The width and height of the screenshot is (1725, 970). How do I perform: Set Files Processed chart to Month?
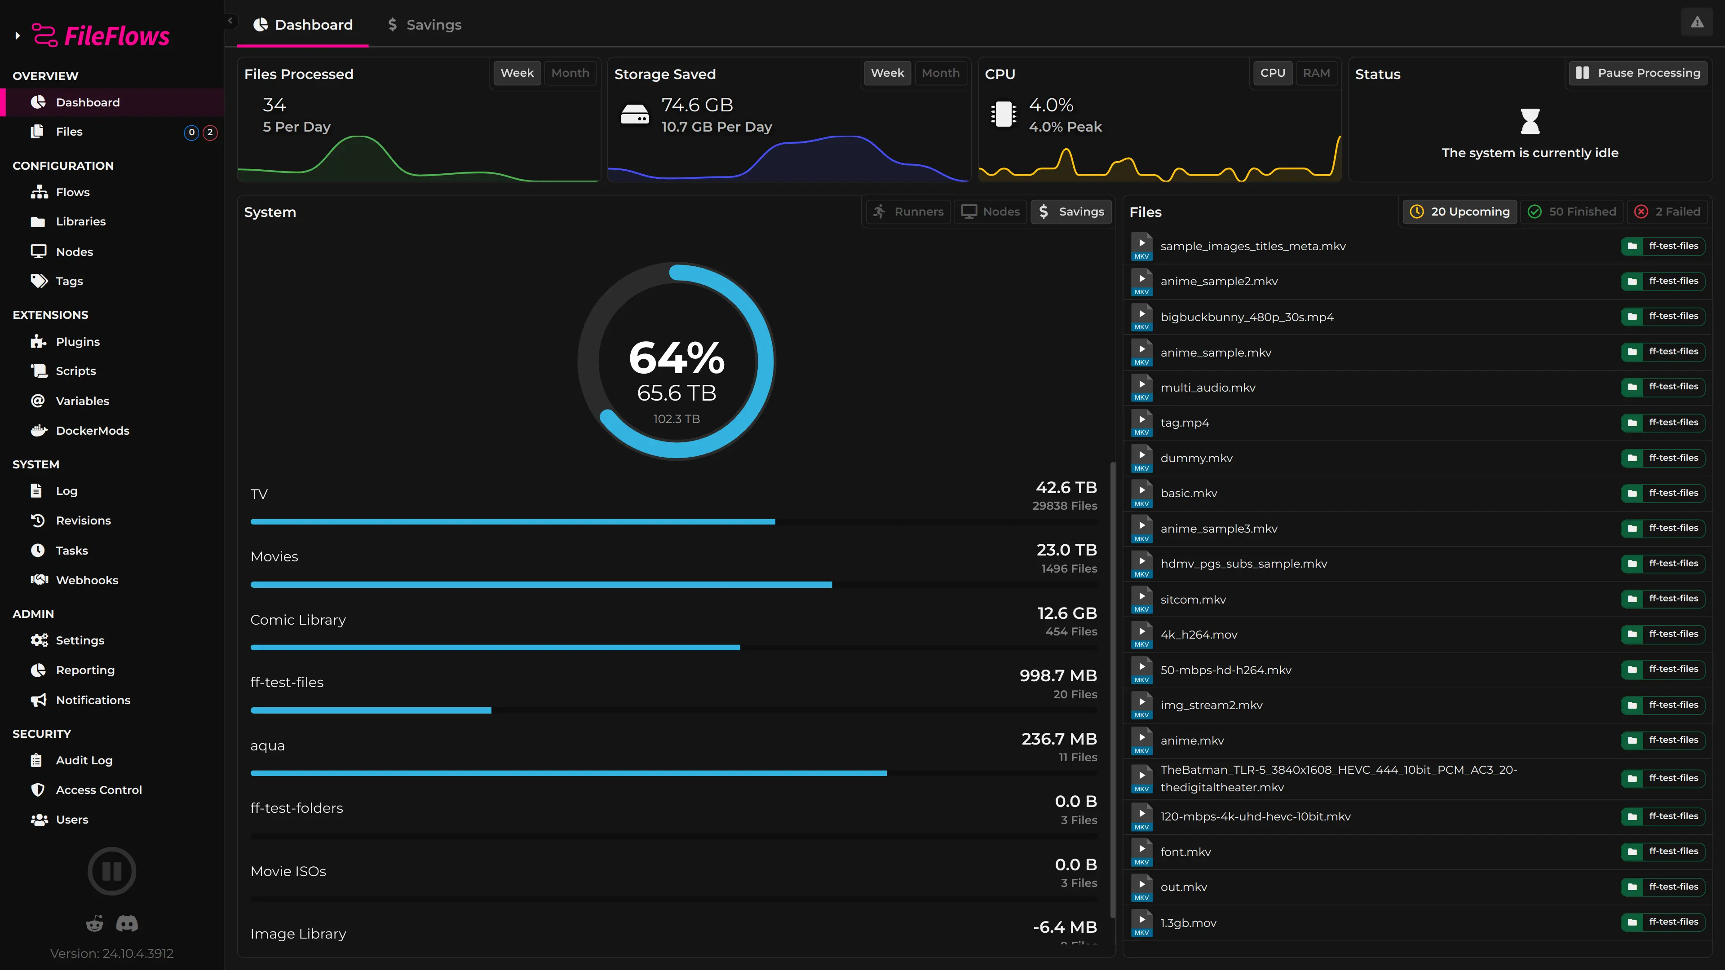pos(570,73)
